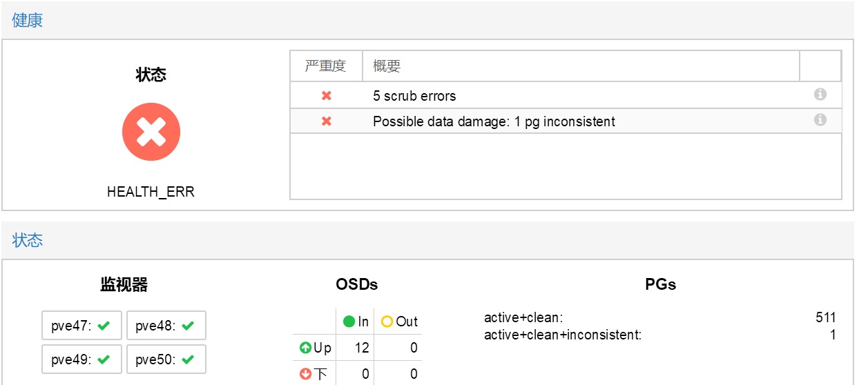Click green checkmark next to pve50
This screenshot has height=385, width=859.
tap(188, 359)
